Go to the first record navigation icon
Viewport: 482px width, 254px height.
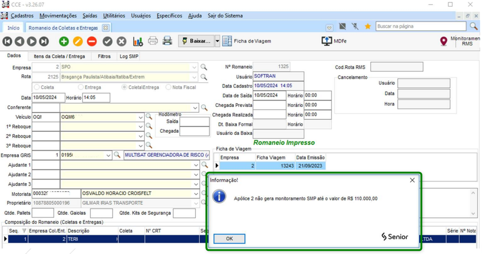[x=7, y=41]
